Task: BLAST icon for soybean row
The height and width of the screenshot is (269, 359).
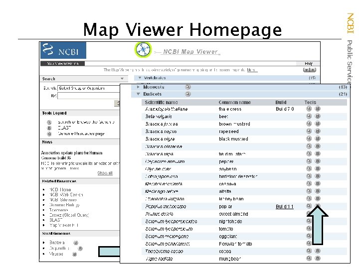Action: pos(318,168)
